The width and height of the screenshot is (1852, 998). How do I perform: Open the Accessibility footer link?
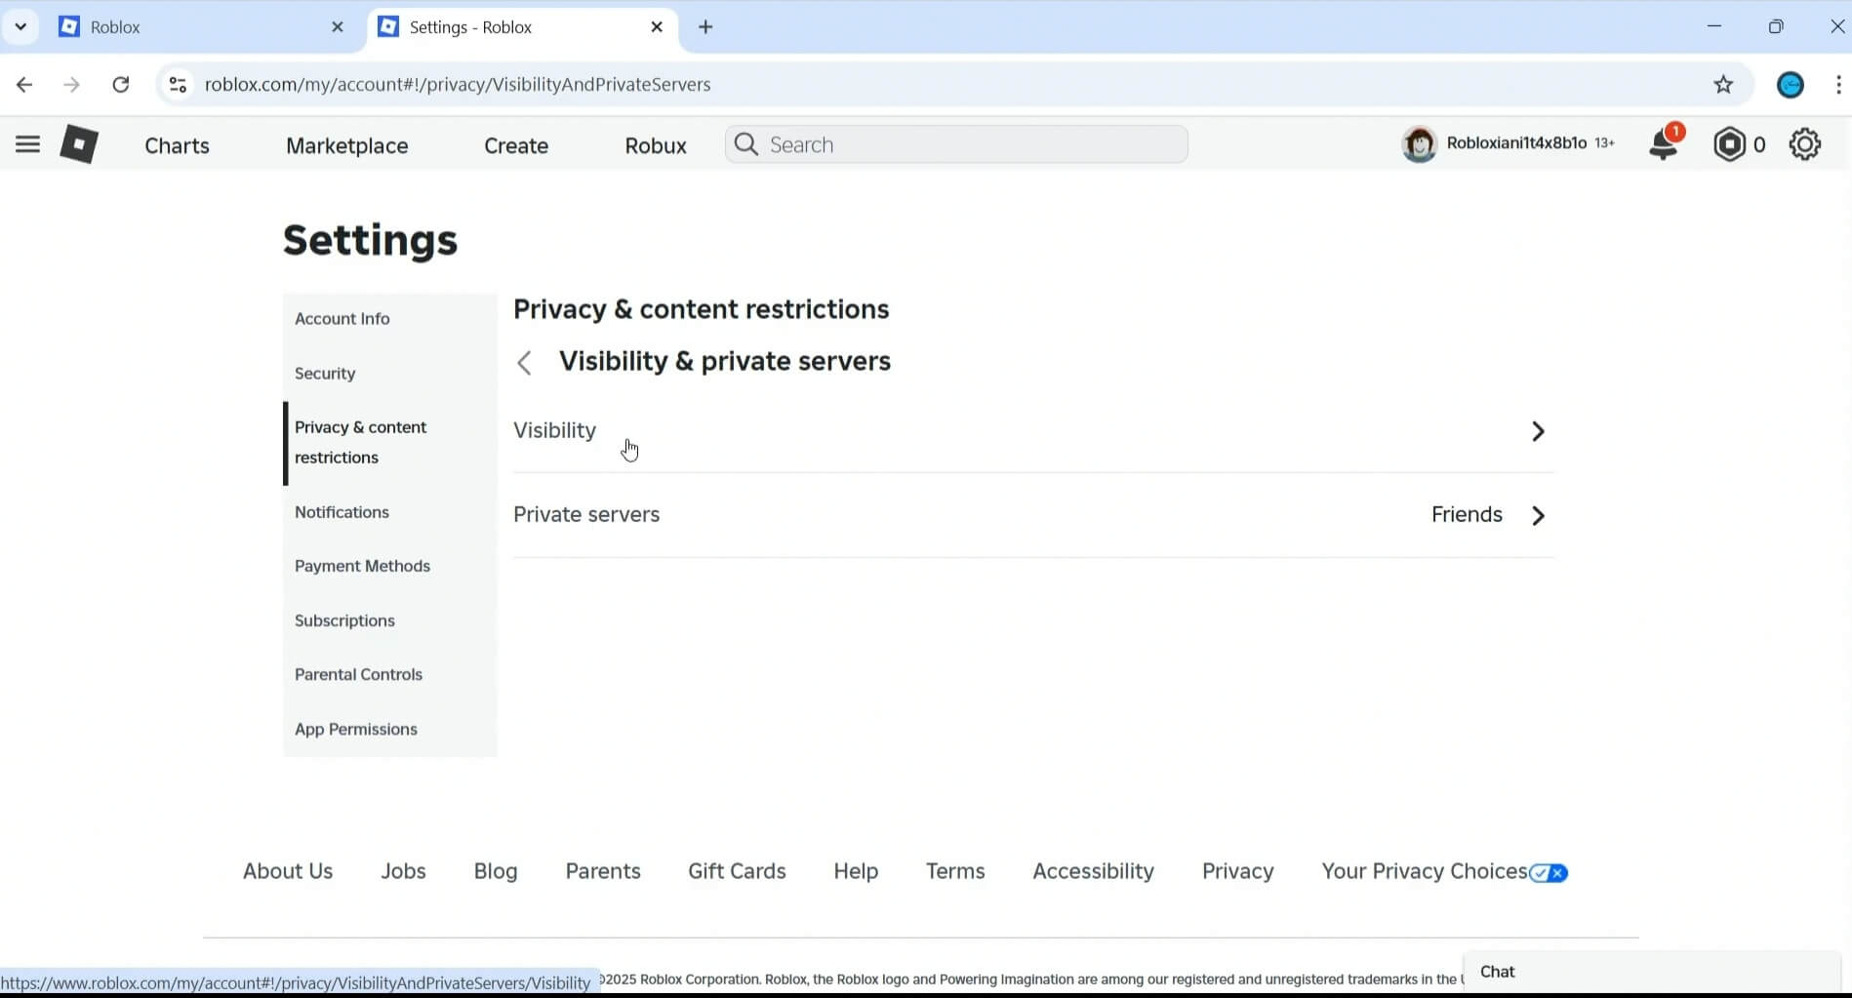tap(1093, 871)
